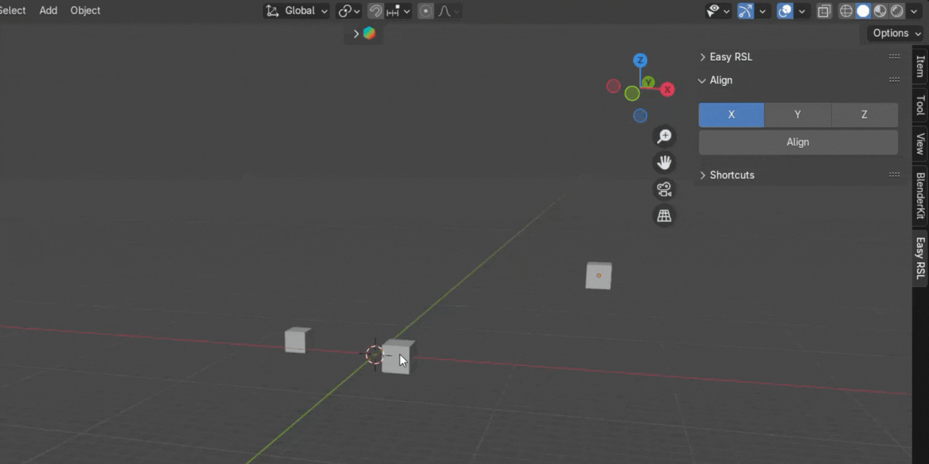929x464 pixels.
Task: Expand the Easy RSL panel section
Action: tap(730, 57)
